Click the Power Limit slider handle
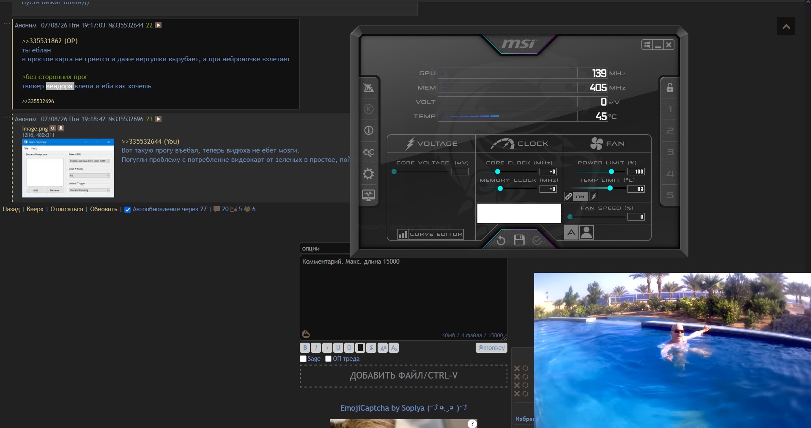Image resolution: width=811 pixels, height=428 pixels. pyautogui.click(x=611, y=172)
